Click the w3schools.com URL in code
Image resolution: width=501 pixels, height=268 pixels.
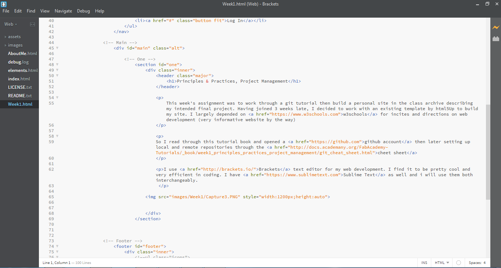pos(305,114)
